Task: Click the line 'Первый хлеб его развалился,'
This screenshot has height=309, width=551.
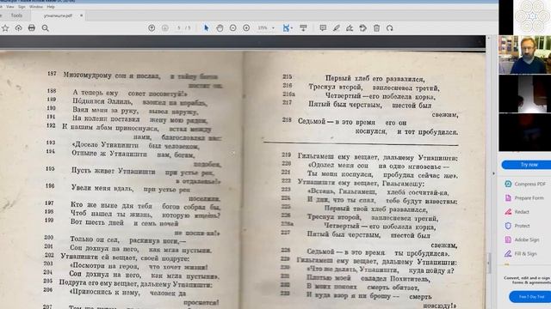Action: click(375, 78)
